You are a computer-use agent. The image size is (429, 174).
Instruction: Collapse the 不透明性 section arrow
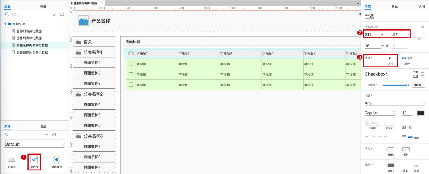[x=377, y=85]
